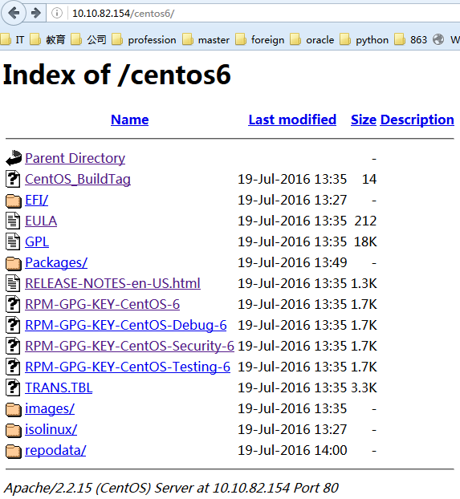The image size is (460, 499).
Task: Click the 3.3K size value for TRANS.TBL
Action: 364,387
